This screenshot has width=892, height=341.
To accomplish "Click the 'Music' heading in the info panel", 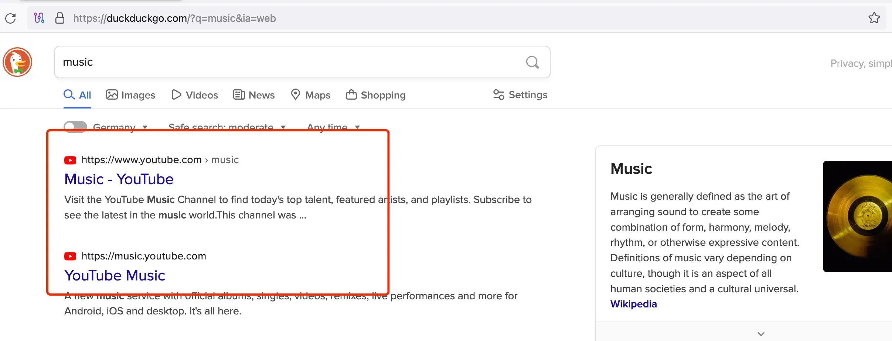I will 631,169.
